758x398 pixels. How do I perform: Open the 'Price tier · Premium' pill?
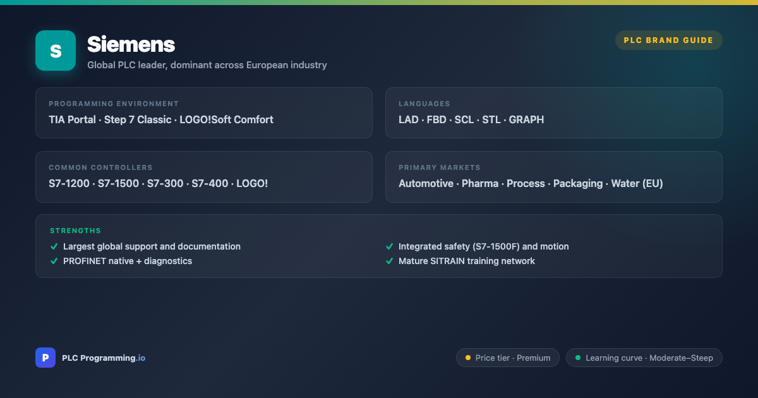508,358
